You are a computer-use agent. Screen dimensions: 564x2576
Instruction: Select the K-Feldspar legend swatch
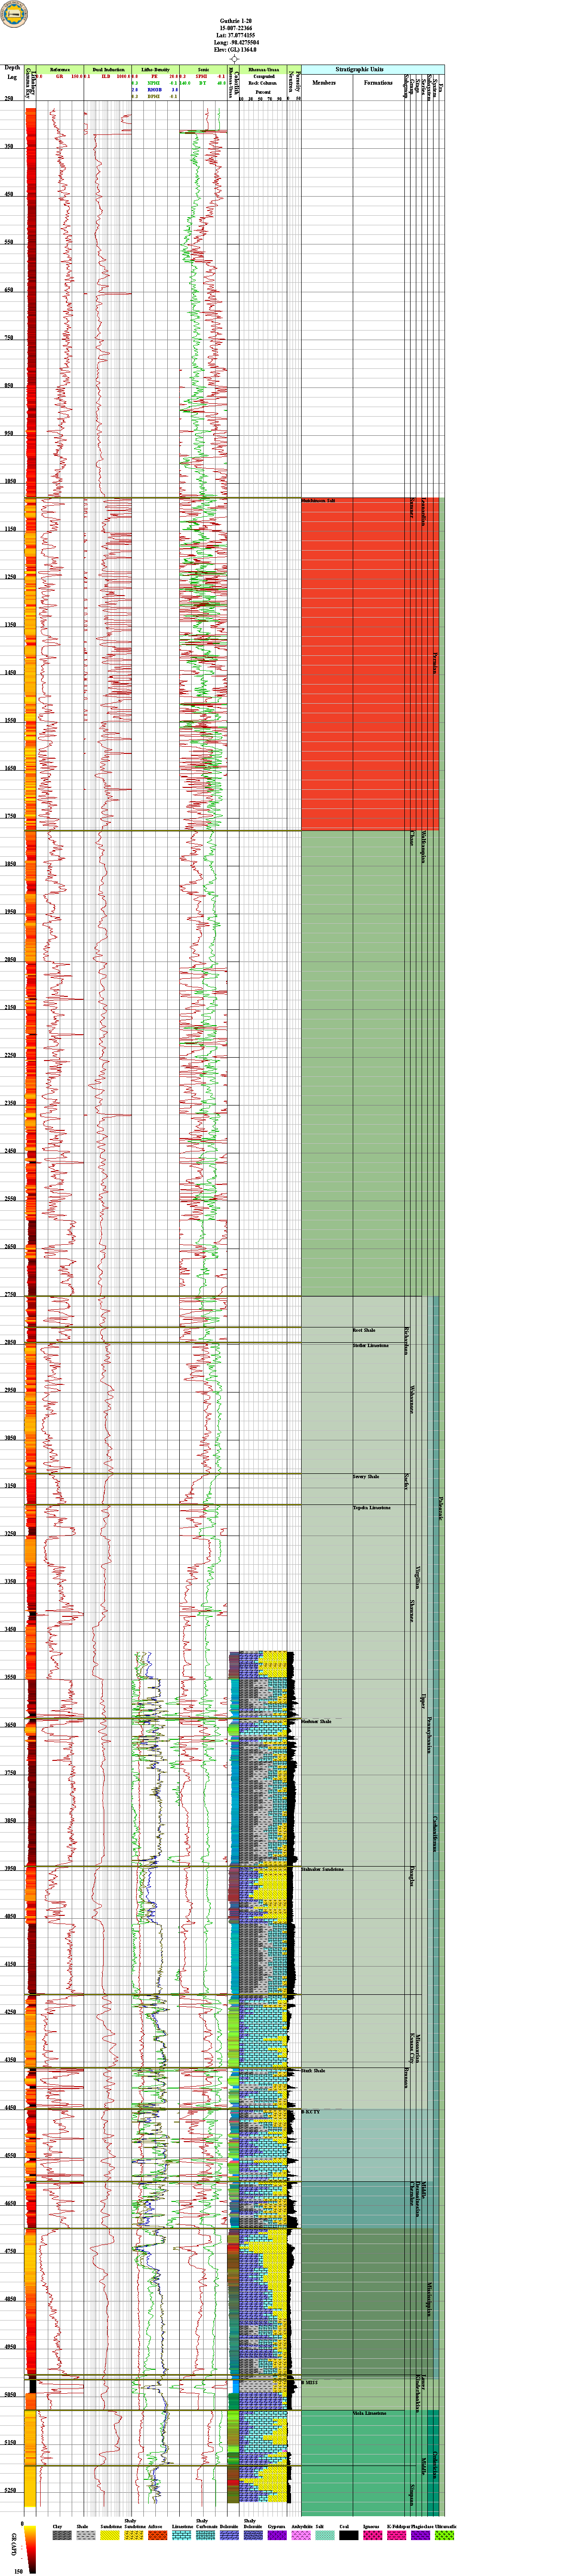pyautogui.click(x=397, y=2535)
